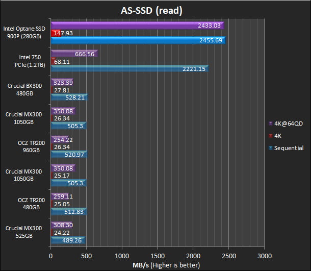Click the red 4K legend swatch

pyautogui.click(x=271, y=136)
